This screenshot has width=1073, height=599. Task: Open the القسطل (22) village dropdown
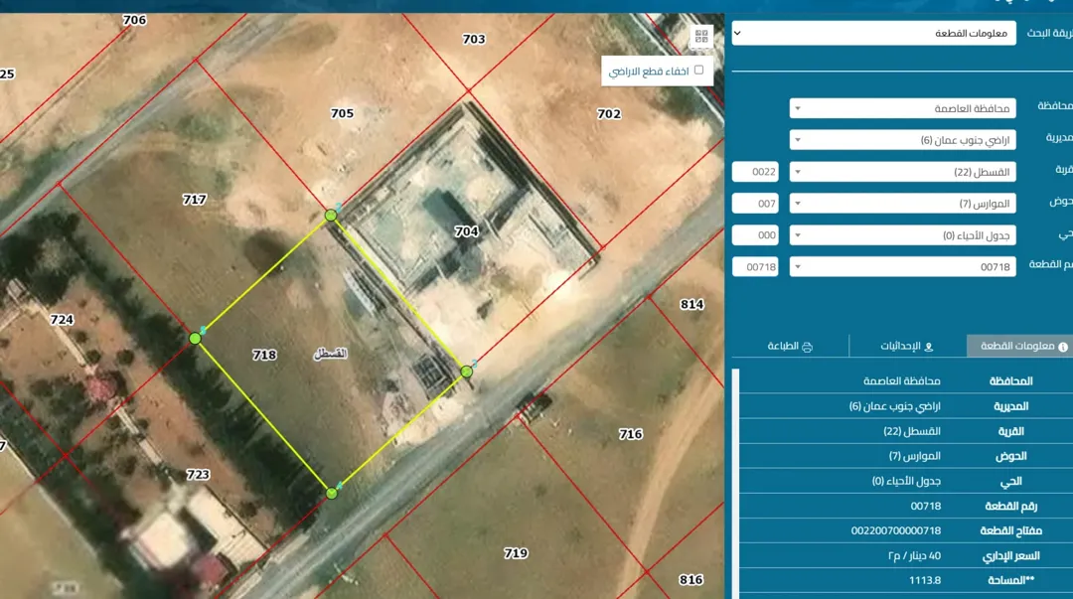click(x=902, y=172)
